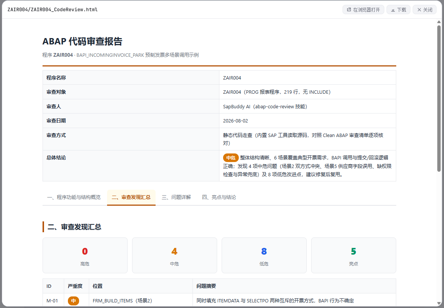
Task: Click the vertical scrollbar thumb
Action: pyautogui.click(x=439, y=98)
